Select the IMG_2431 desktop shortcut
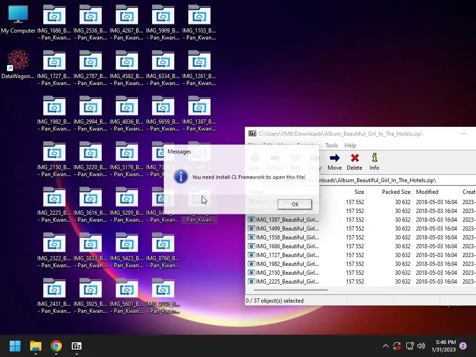 (54, 296)
